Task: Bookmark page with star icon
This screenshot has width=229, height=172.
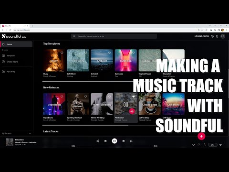Action: coord(207,30)
